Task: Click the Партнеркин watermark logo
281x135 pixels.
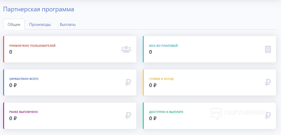Action: 237,113
